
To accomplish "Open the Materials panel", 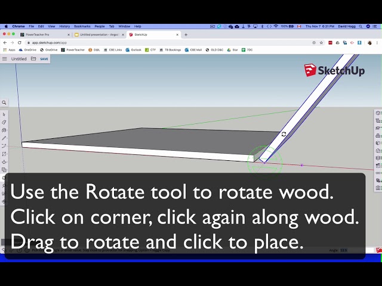I will (x=378, y=143).
